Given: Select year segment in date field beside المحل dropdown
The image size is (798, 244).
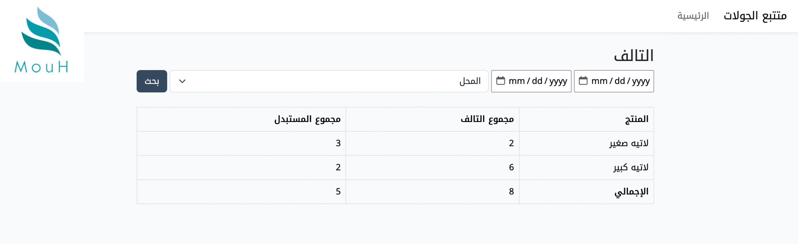Looking at the screenshot, I should point(558,81).
